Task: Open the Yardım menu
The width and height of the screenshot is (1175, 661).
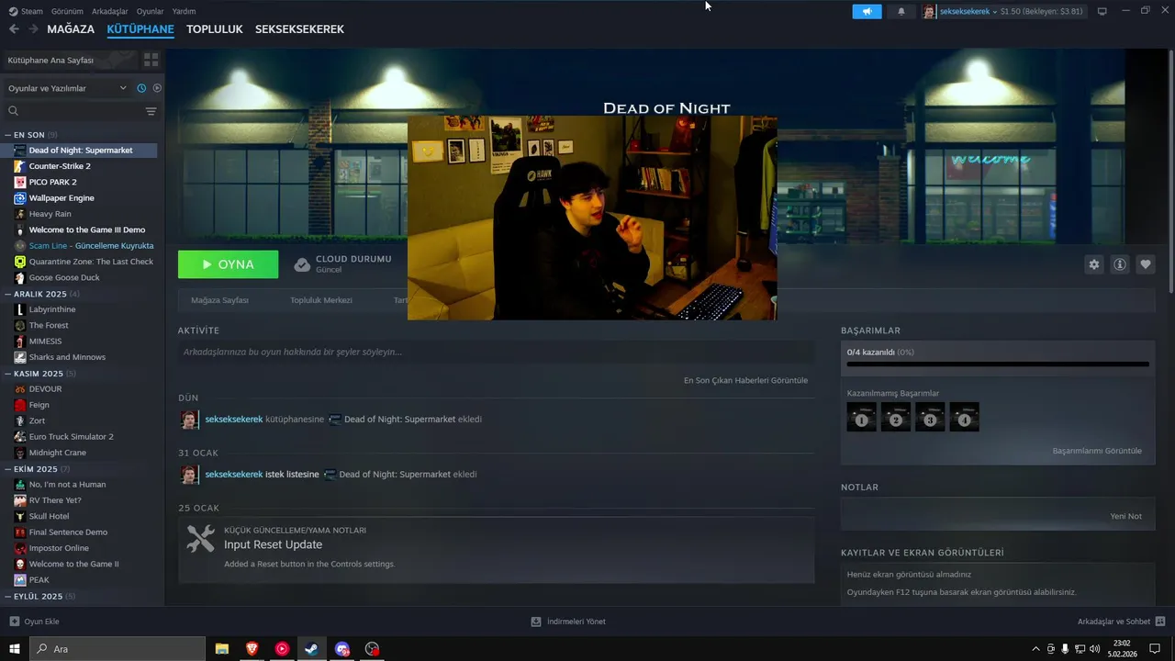Action: (184, 11)
